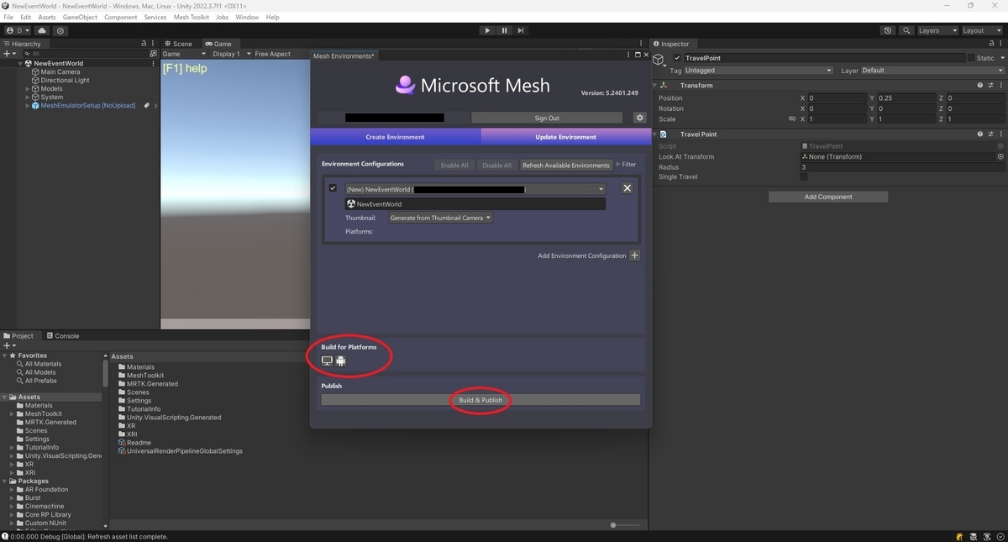Add Environment Configuration plus button

coord(634,255)
